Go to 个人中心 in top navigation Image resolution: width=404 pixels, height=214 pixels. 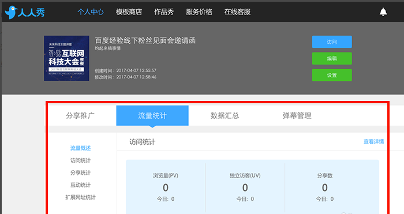91,12
